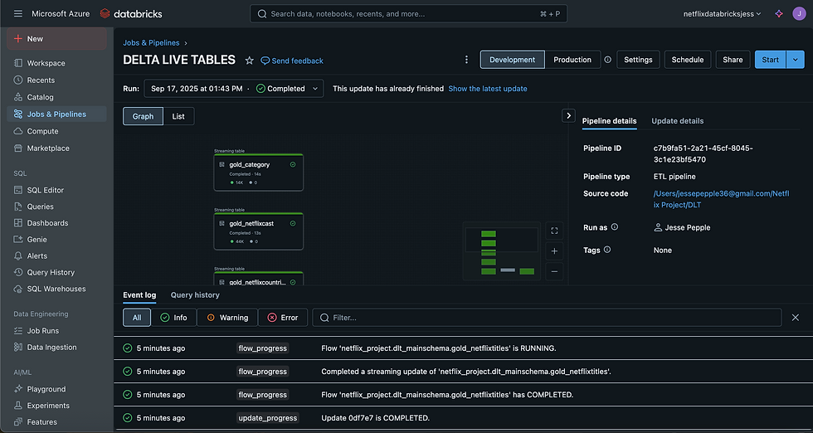Viewport: 813px width, 433px height.
Task: Collapse the pipeline details side panel
Action: point(568,115)
